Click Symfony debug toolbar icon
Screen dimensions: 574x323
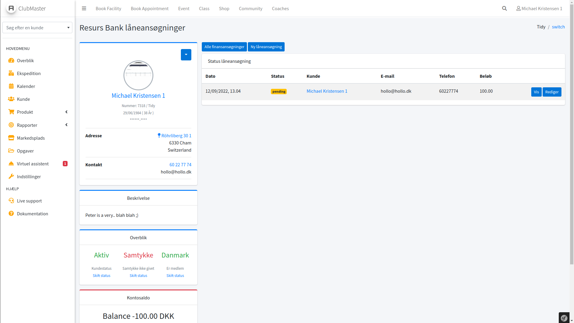pyautogui.click(x=564, y=318)
